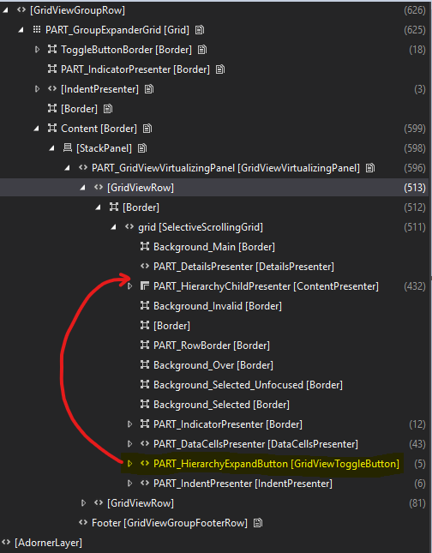Collapse the top GridViewGroupRow node

point(5,10)
